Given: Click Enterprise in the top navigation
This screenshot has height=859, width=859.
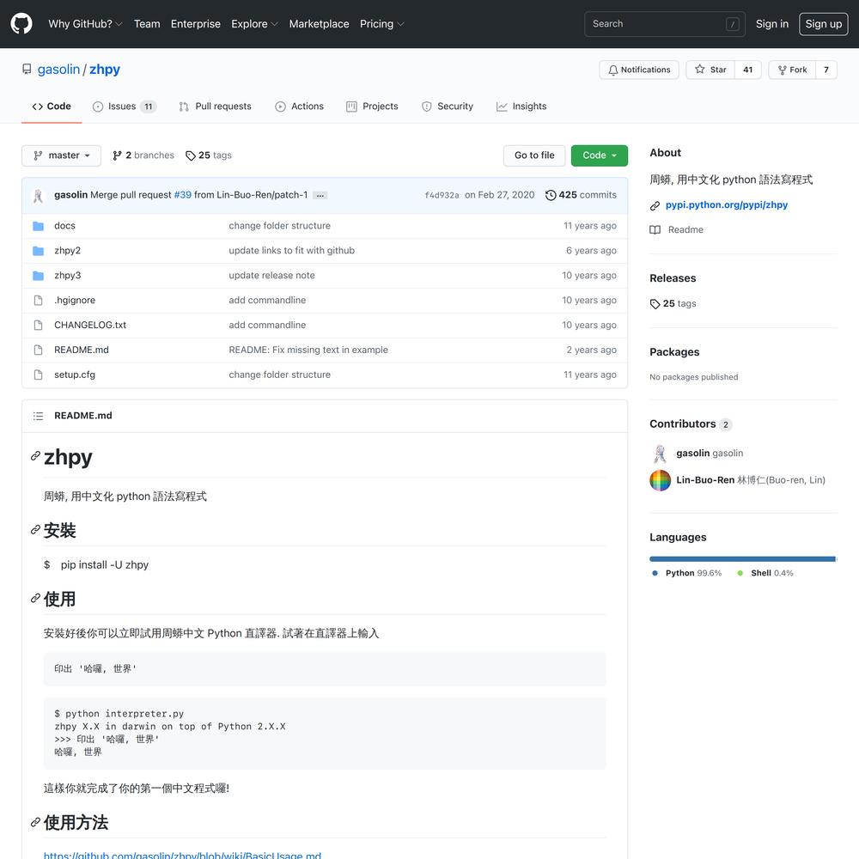Looking at the screenshot, I should [196, 24].
